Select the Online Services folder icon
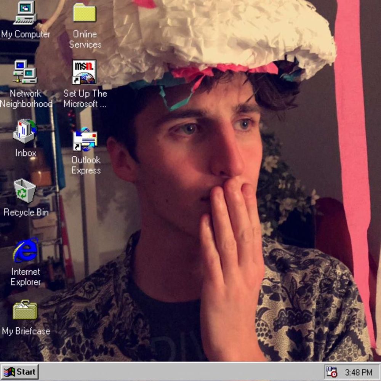The image size is (381, 381). point(85,13)
